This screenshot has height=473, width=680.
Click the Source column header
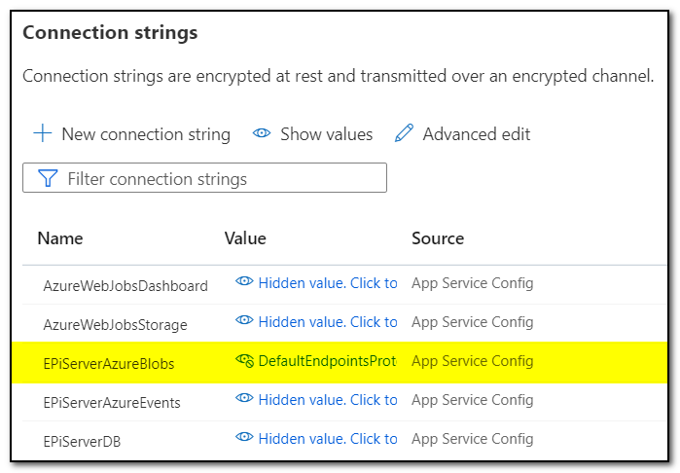[438, 238]
